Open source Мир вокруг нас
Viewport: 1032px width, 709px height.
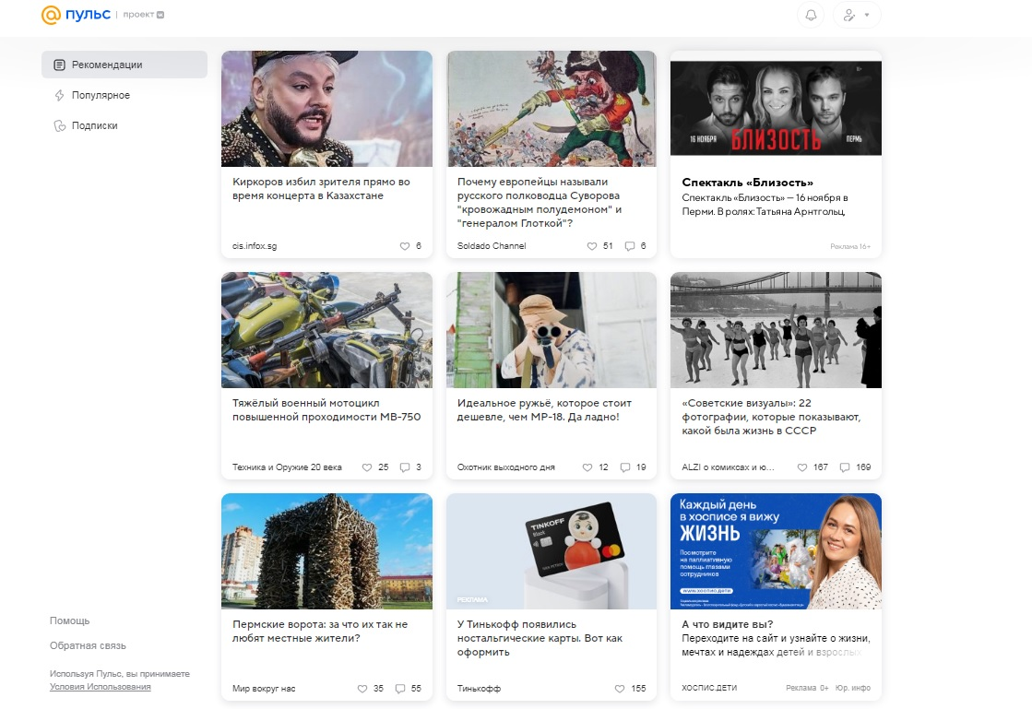point(264,689)
